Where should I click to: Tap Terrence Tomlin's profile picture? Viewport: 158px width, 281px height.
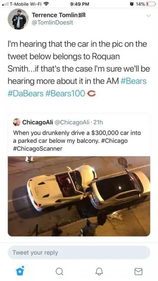[18, 19]
